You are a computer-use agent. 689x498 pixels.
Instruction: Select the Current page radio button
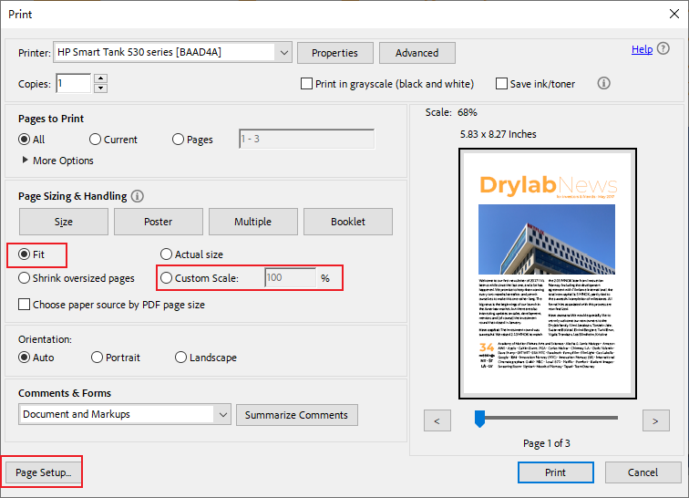(95, 140)
